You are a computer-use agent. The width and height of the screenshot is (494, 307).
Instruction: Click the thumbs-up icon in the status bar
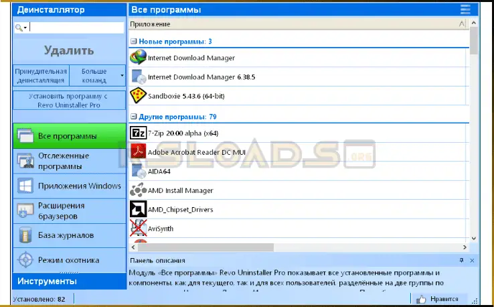pos(421,299)
